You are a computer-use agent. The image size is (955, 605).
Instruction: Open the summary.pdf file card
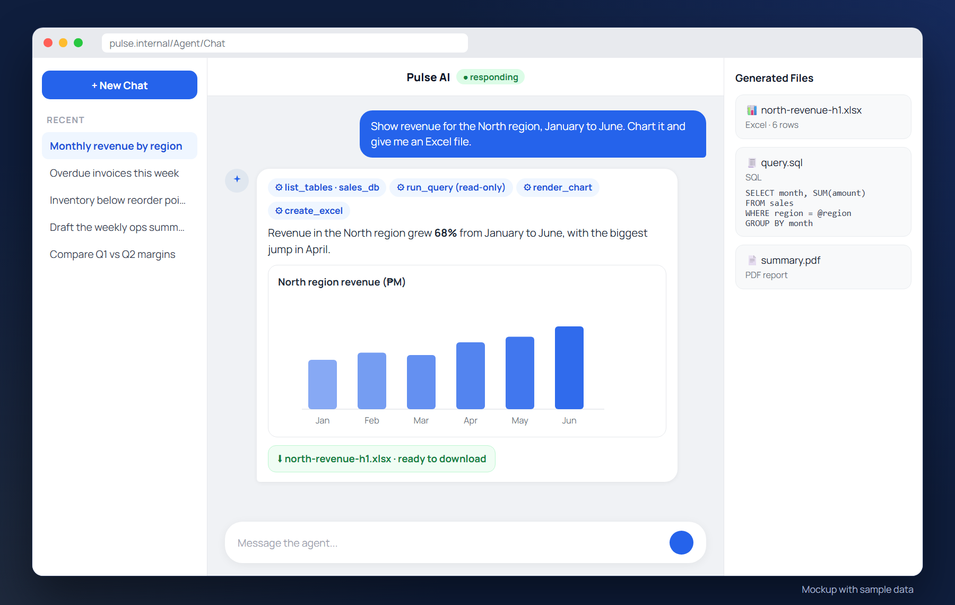823,267
